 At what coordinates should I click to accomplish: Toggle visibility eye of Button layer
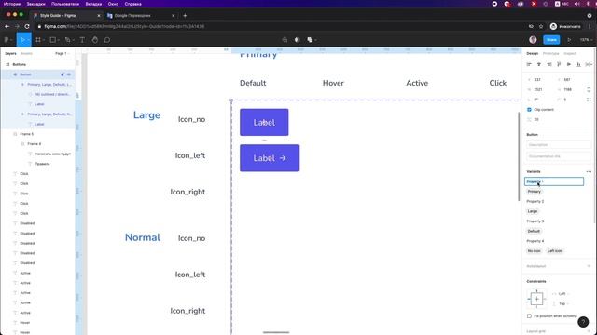pos(69,74)
